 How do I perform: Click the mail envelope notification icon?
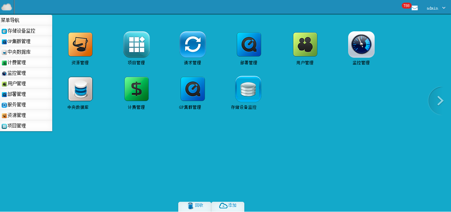click(x=415, y=8)
